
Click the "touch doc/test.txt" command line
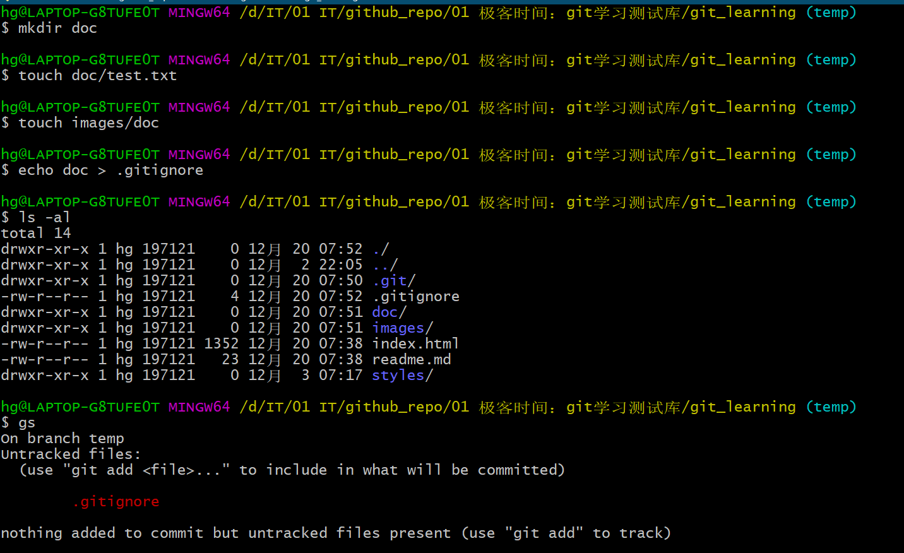tap(97, 75)
